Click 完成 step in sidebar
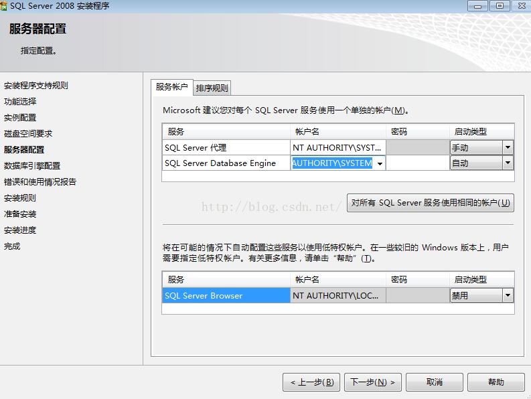Viewport: 531px width, 399px height. point(12,246)
